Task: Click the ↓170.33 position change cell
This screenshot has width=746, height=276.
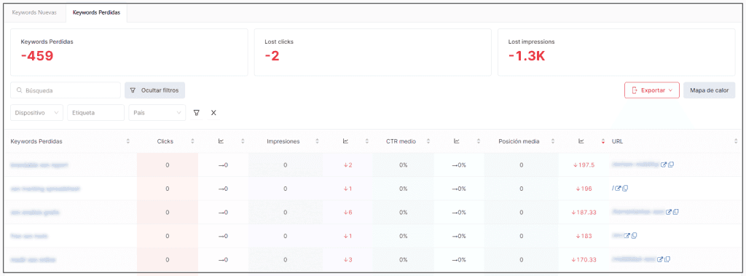Action: [x=584, y=260]
